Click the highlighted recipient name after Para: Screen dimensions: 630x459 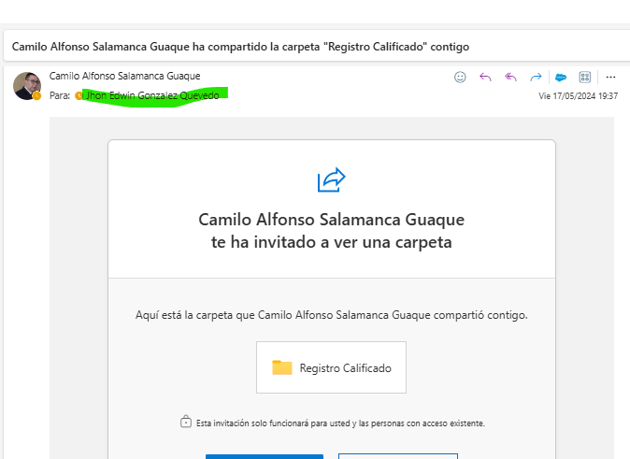pos(152,95)
